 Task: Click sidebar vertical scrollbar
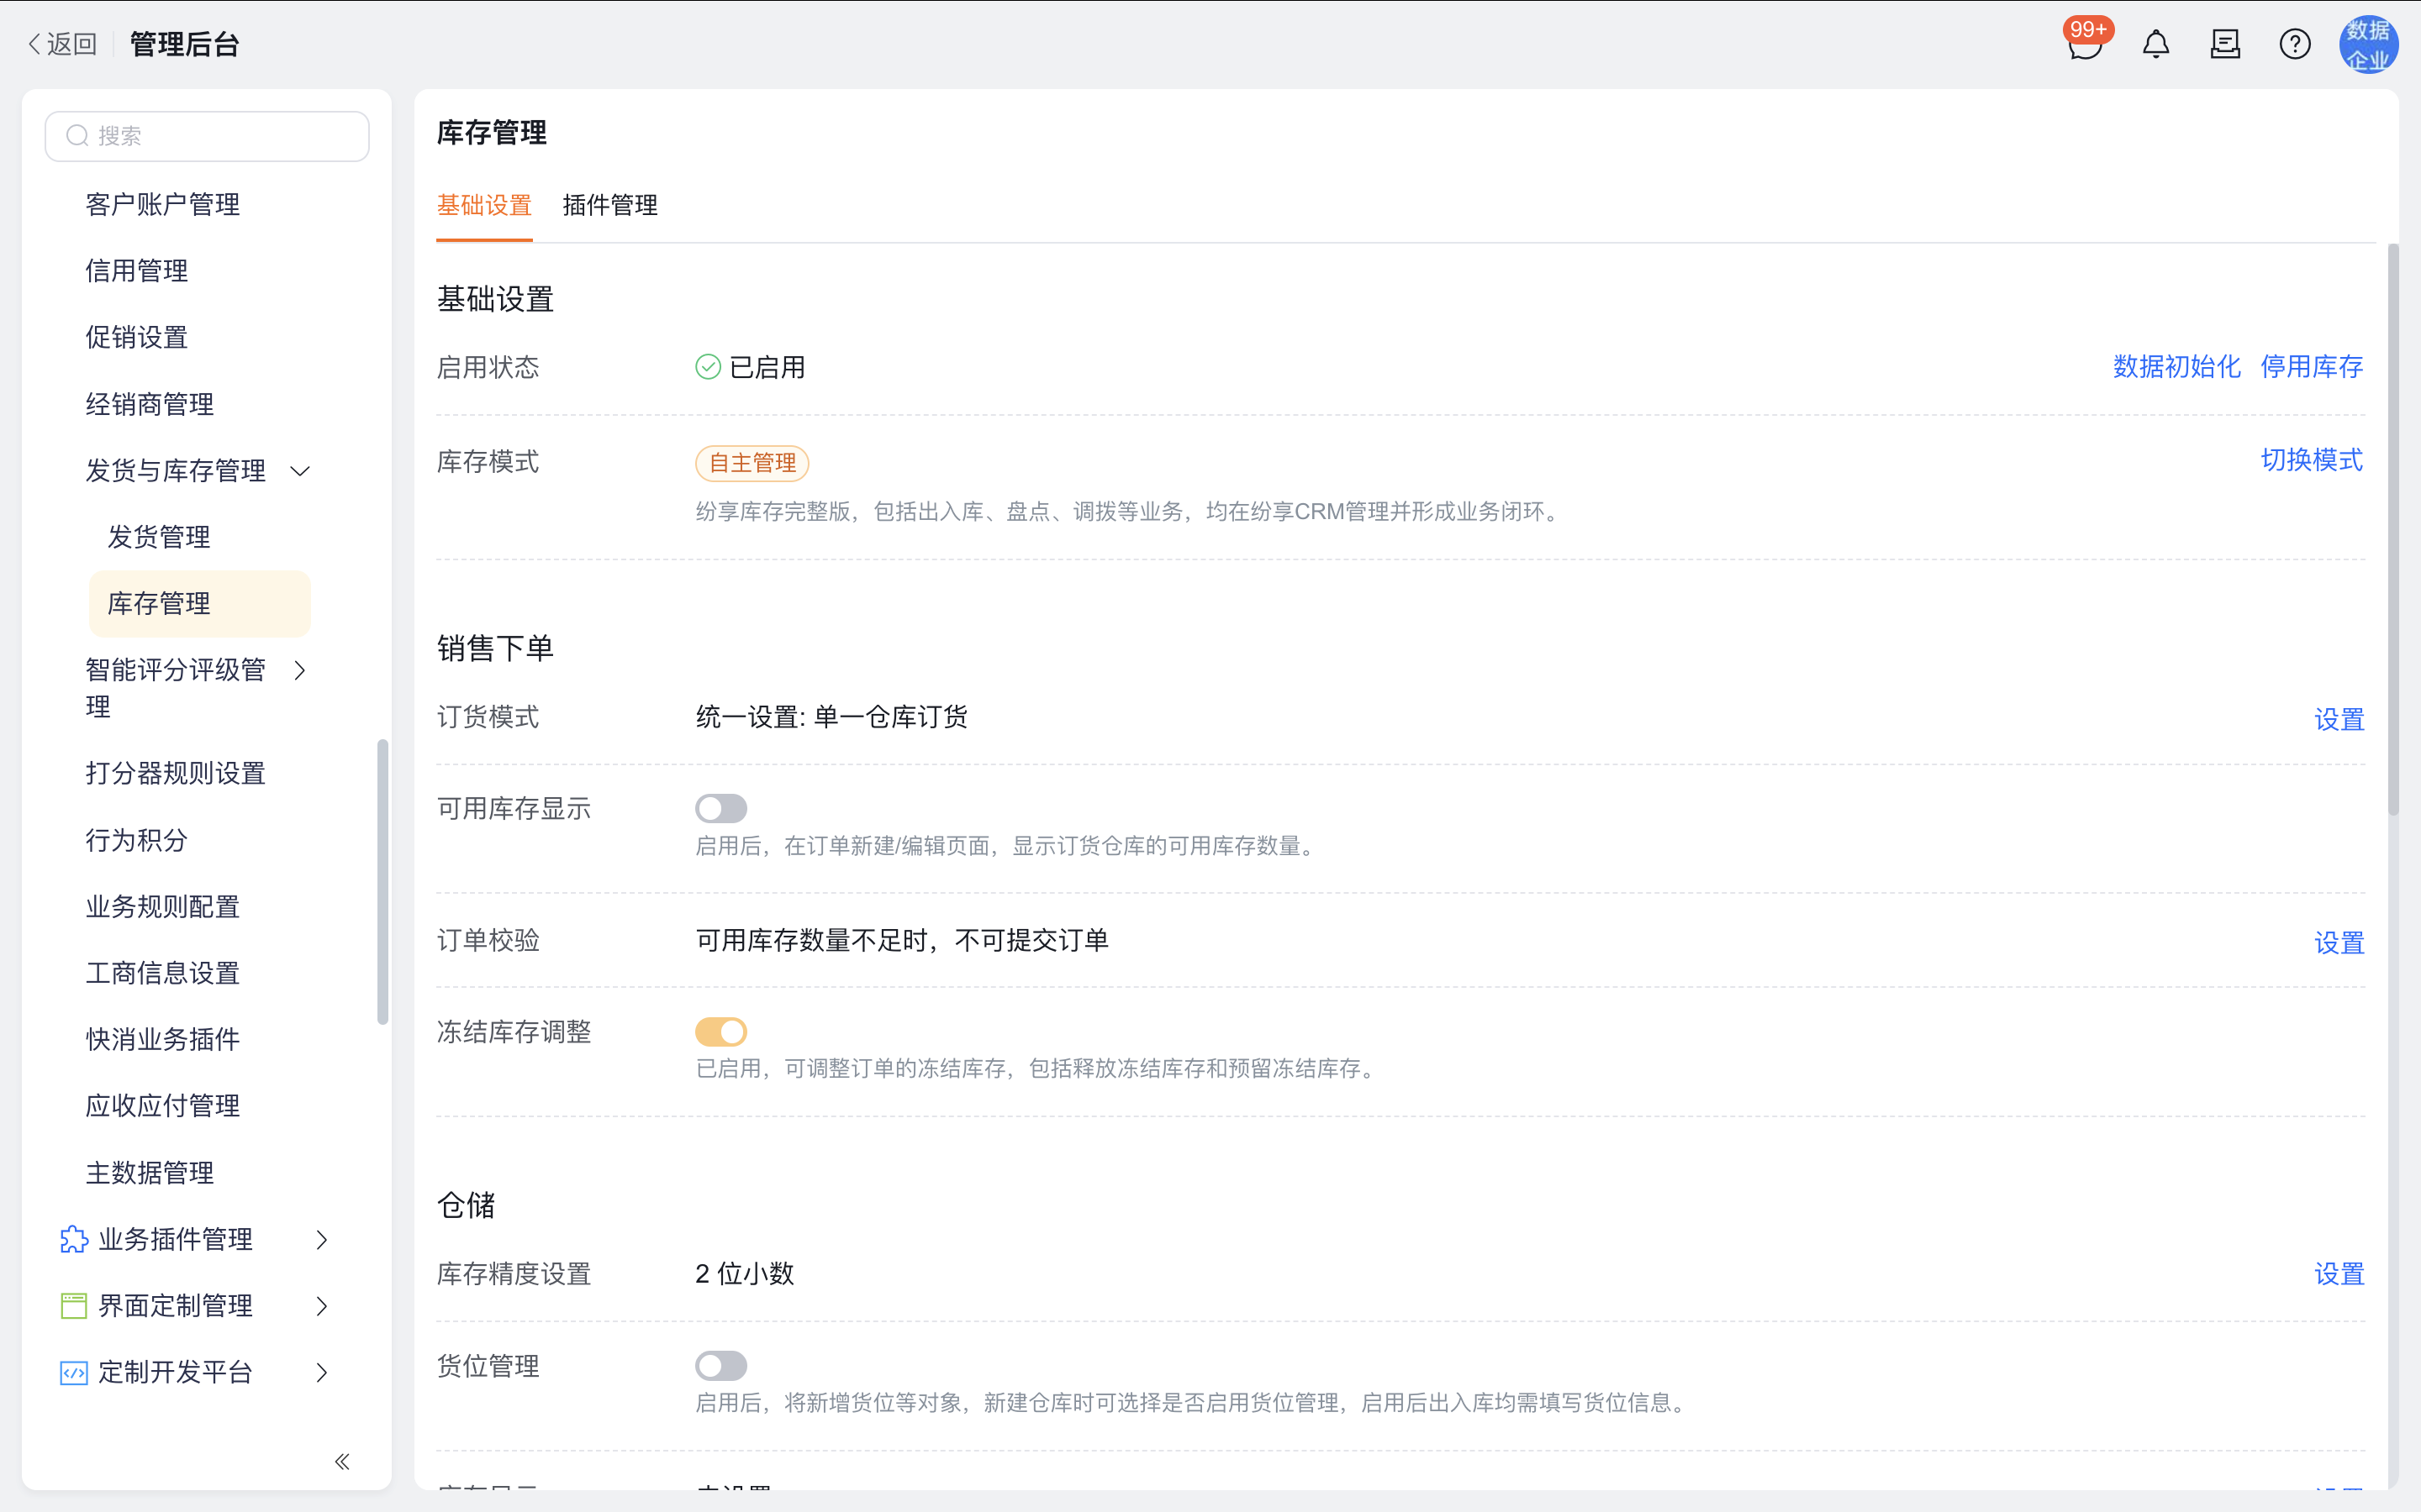[382, 882]
